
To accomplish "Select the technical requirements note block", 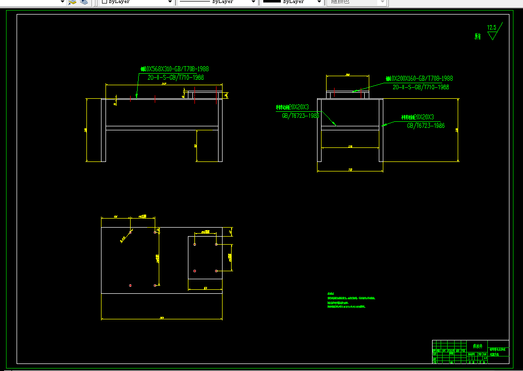I will [351, 300].
